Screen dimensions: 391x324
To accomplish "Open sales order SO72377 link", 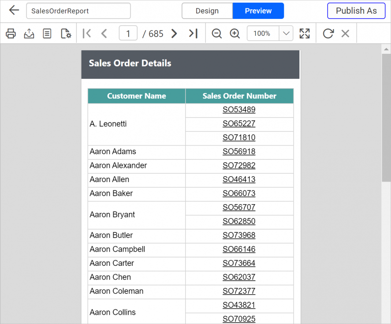I will [x=239, y=291].
